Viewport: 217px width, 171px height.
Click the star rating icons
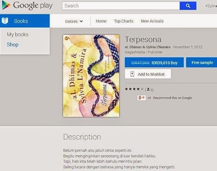[x=134, y=89]
